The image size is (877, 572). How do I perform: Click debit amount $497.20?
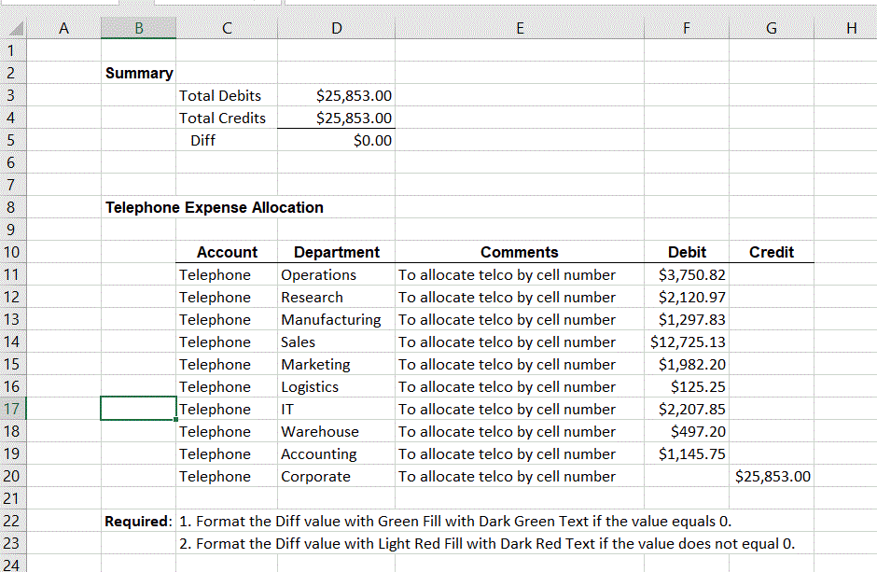(687, 431)
